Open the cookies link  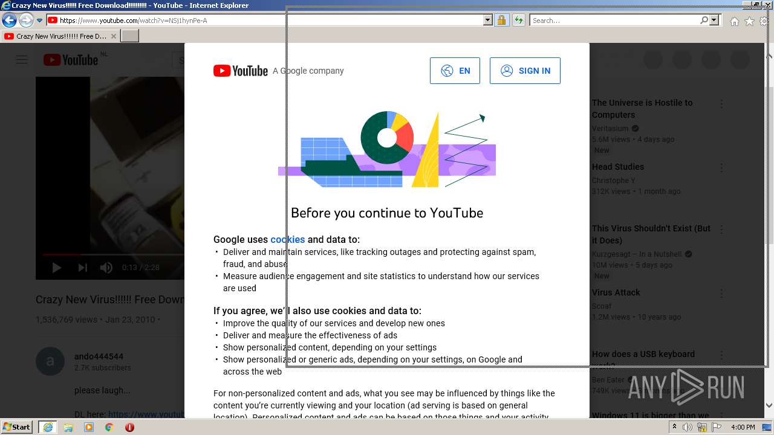coord(288,239)
